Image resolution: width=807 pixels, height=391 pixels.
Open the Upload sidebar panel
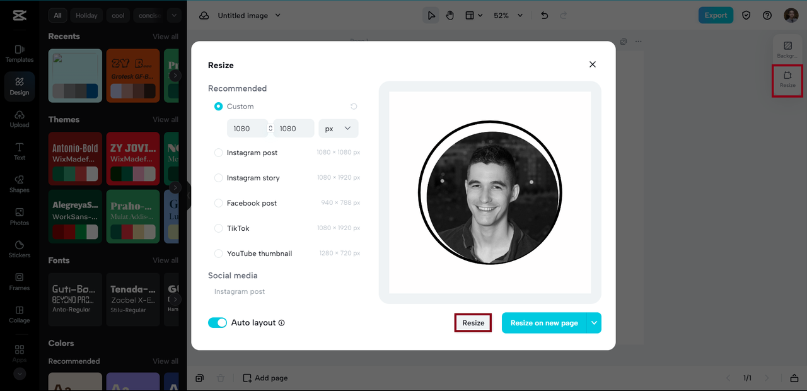(x=19, y=119)
